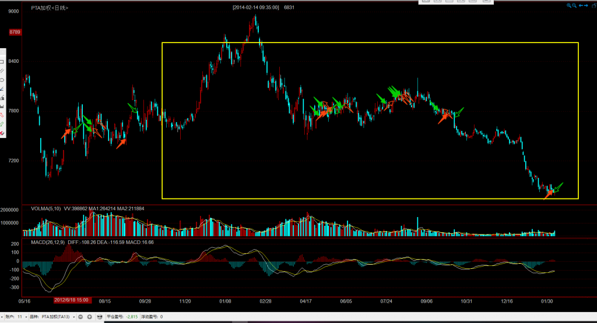
Task: Click the highlighted 2012/6/18 15:00 date marker
Action: tap(72, 300)
